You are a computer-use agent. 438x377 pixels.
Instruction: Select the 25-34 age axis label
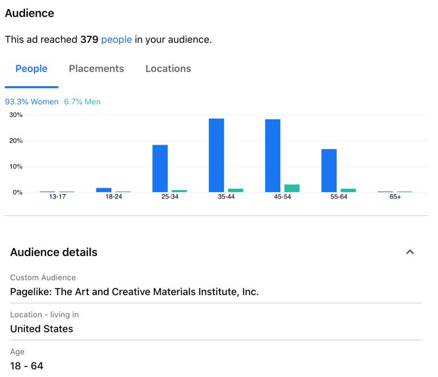[x=170, y=197]
